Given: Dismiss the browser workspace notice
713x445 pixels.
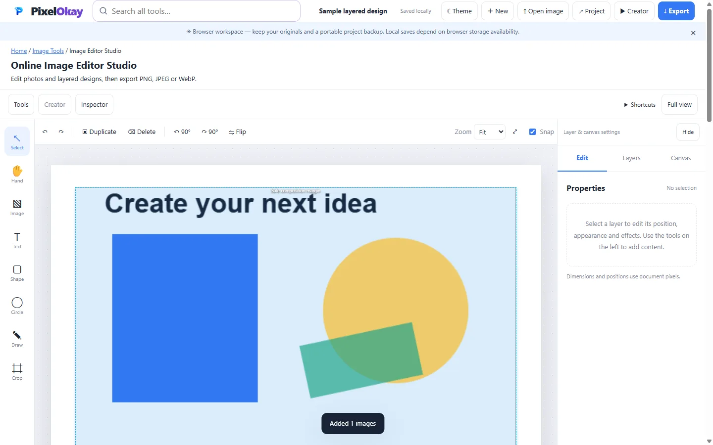Looking at the screenshot, I should click(693, 33).
